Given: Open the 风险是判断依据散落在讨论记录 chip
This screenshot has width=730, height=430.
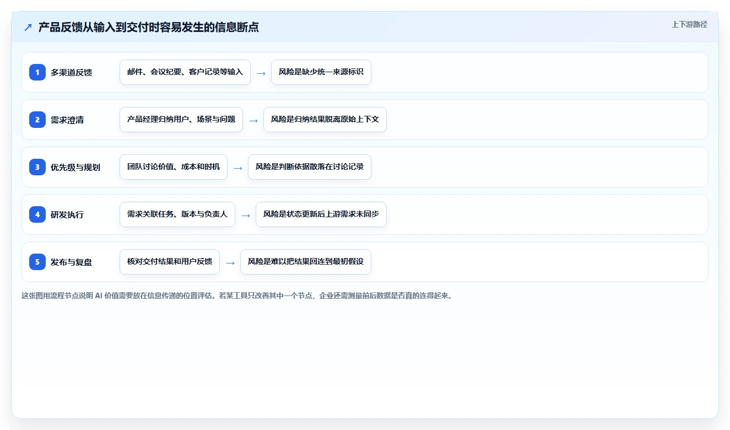Looking at the screenshot, I should (310, 167).
